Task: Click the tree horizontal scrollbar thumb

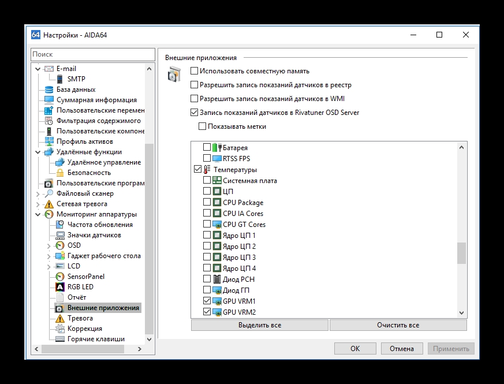Action: 83,349
